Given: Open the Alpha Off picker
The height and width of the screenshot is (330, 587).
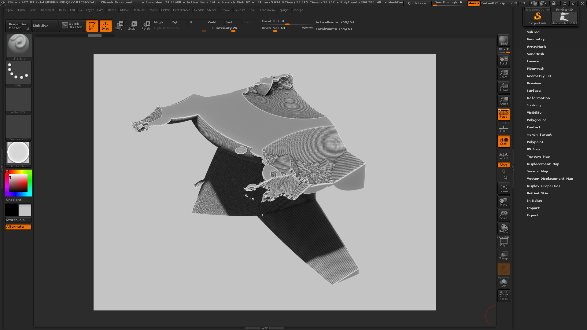Looking at the screenshot, I should (x=18, y=101).
